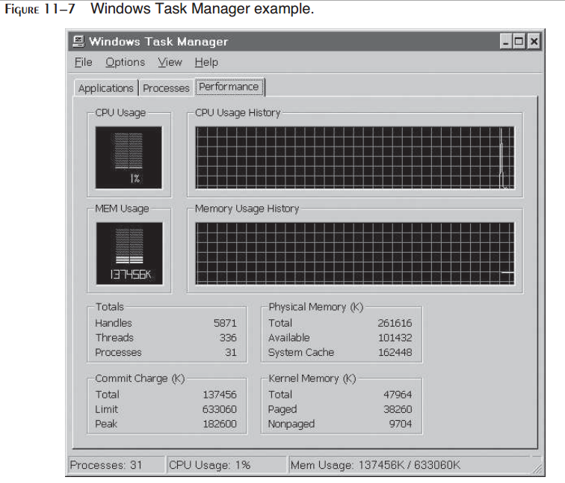The height and width of the screenshot is (483, 565).
Task: Open the Help menu
Action: pos(206,62)
